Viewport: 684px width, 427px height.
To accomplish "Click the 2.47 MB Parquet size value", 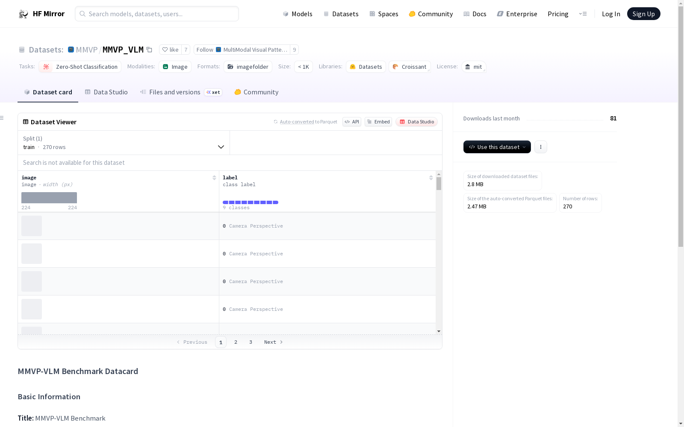I will (477, 206).
